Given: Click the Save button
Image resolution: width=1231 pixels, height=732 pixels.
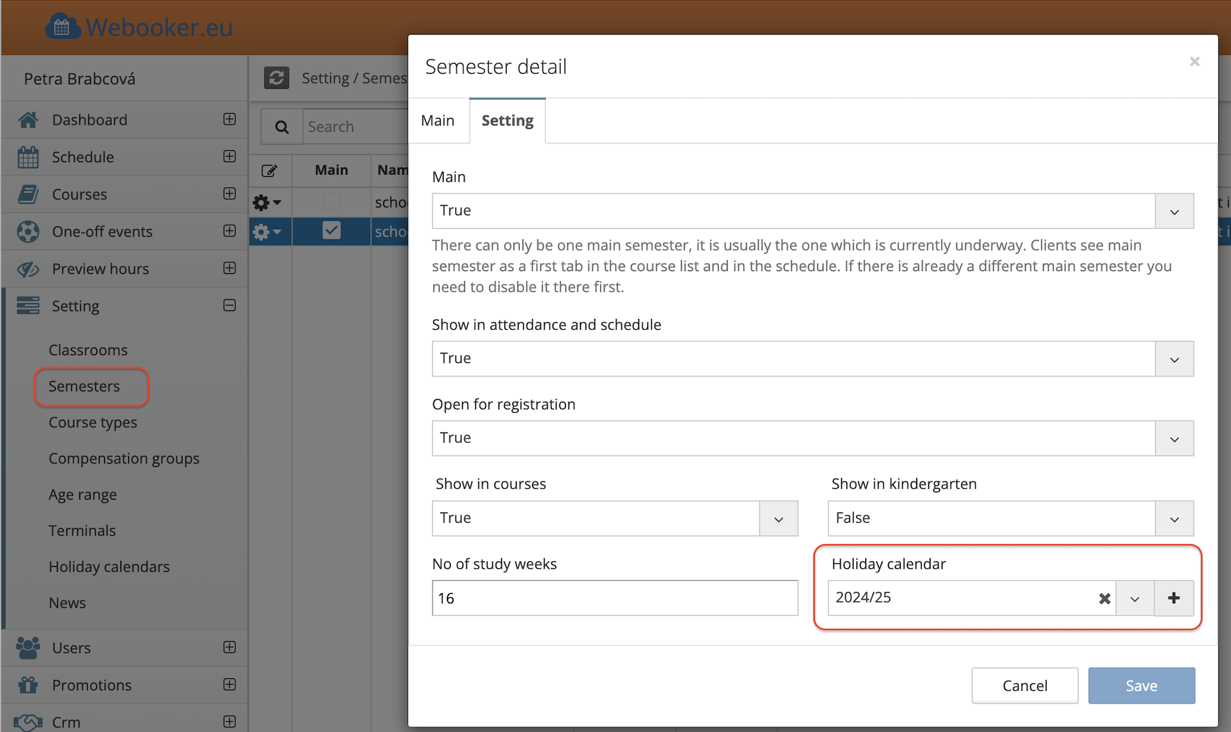Looking at the screenshot, I should point(1141,685).
